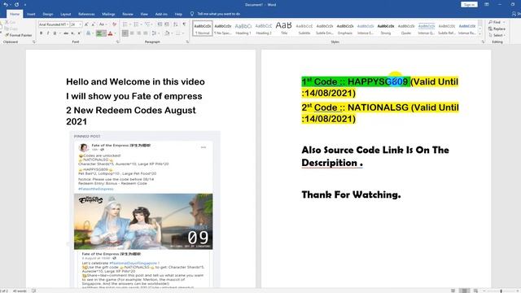Apply the Title style
The height and width of the screenshot is (293, 521).
[284, 28]
